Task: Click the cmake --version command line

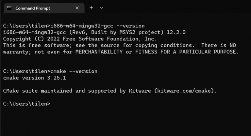Action: coord(50,71)
